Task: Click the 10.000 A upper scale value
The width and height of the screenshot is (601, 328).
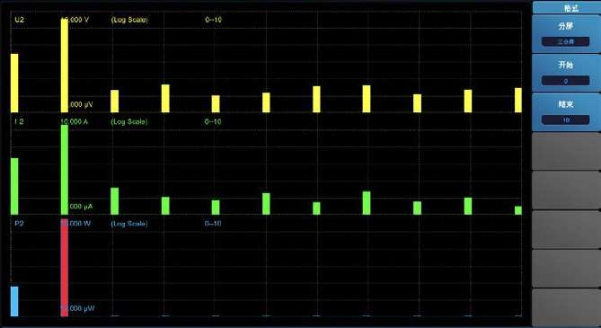Action: 75,121
